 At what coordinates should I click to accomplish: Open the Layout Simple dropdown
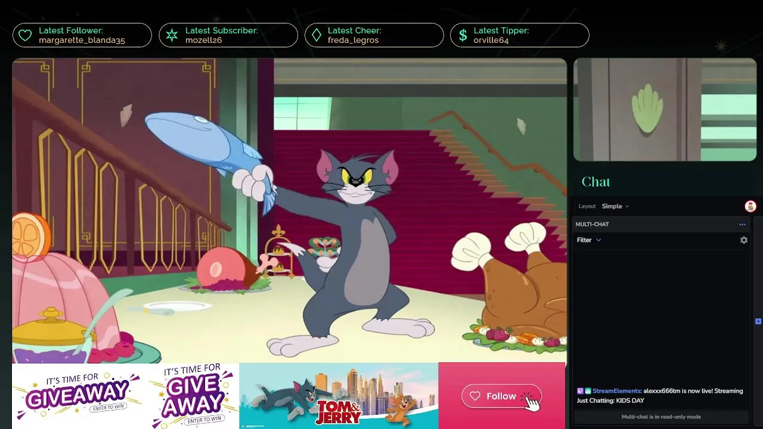(x=615, y=206)
